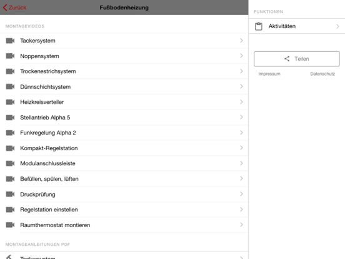Select the Stellantrieb Alpha 5 entry
The height and width of the screenshot is (259, 345).
[124, 118]
